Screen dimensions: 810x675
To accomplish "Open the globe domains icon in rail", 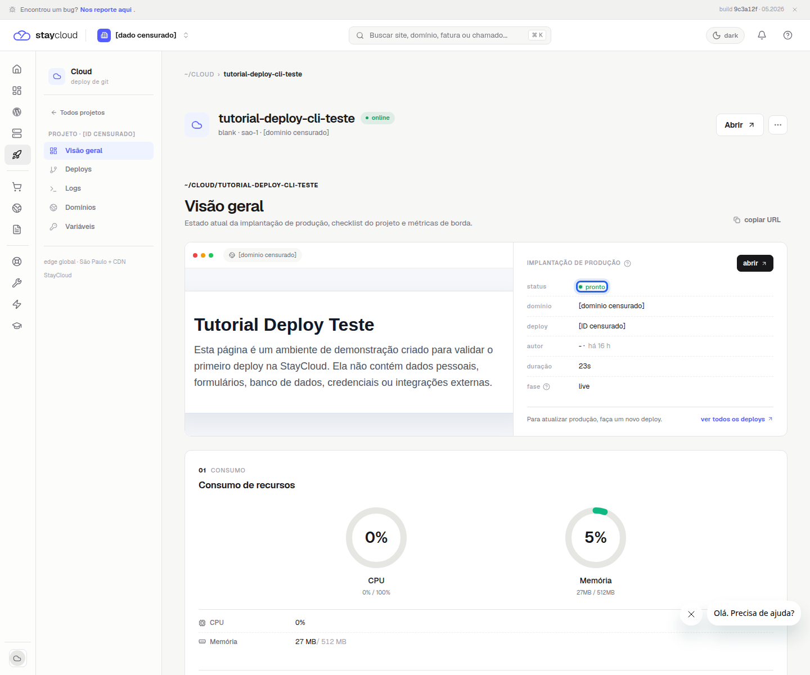I will pyautogui.click(x=17, y=208).
